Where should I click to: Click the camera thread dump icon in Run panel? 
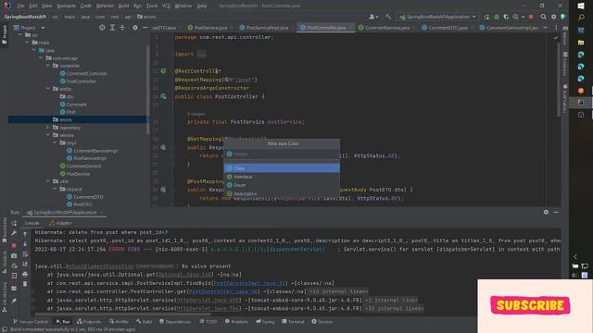click(14, 255)
